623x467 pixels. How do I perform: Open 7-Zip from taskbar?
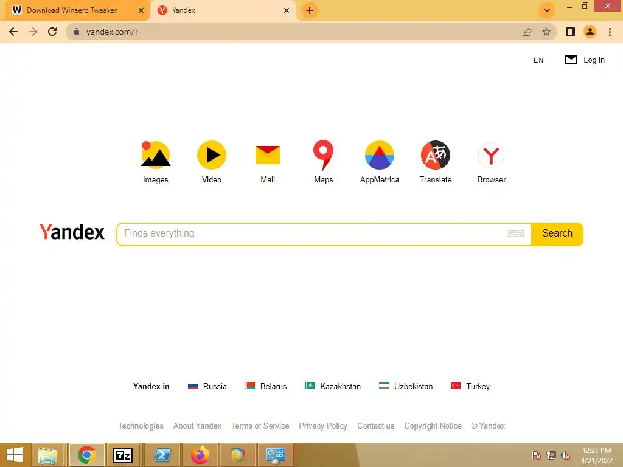click(123, 455)
